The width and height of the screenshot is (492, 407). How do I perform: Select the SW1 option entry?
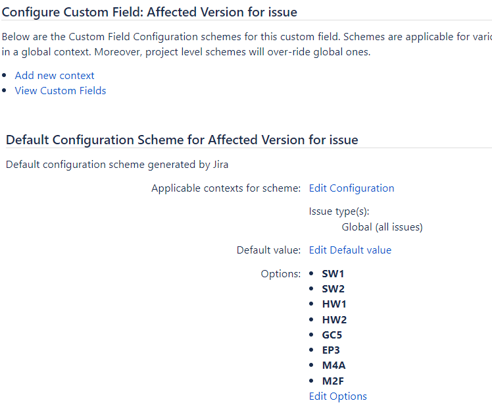333,274
